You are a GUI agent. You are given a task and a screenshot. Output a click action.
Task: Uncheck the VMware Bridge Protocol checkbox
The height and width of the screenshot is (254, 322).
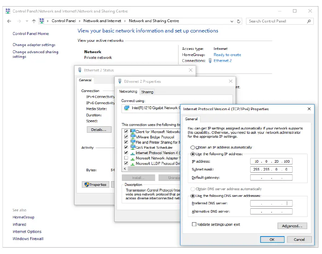coord(126,137)
